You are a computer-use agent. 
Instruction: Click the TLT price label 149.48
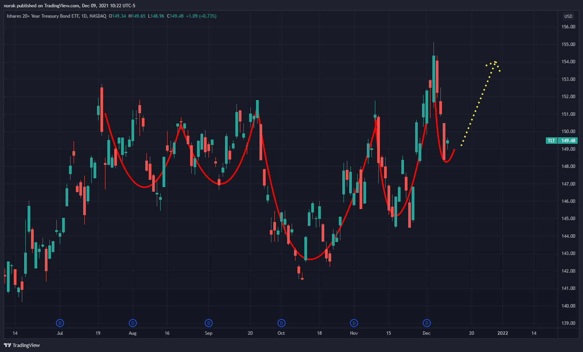pyautogui.click(x=562, y=141)
